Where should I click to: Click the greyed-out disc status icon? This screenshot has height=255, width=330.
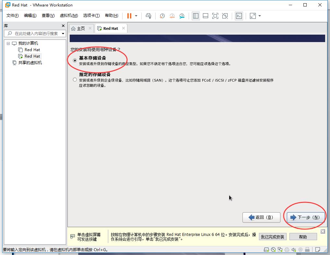coord(301,250)
